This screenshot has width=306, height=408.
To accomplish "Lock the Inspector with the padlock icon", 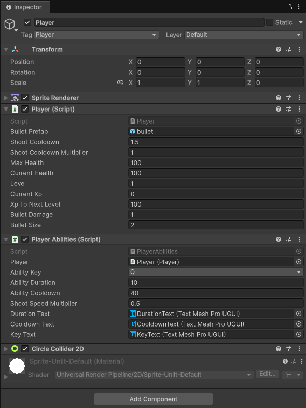I will pyautogui.click(x=289, y=7).
